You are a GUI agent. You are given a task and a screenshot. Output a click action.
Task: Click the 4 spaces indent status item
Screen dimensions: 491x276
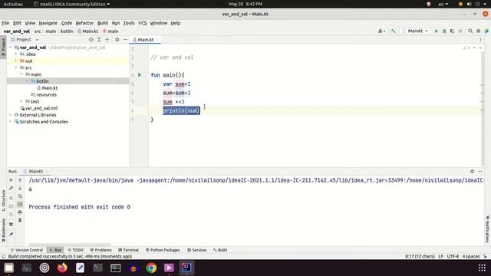click(471, 256)
